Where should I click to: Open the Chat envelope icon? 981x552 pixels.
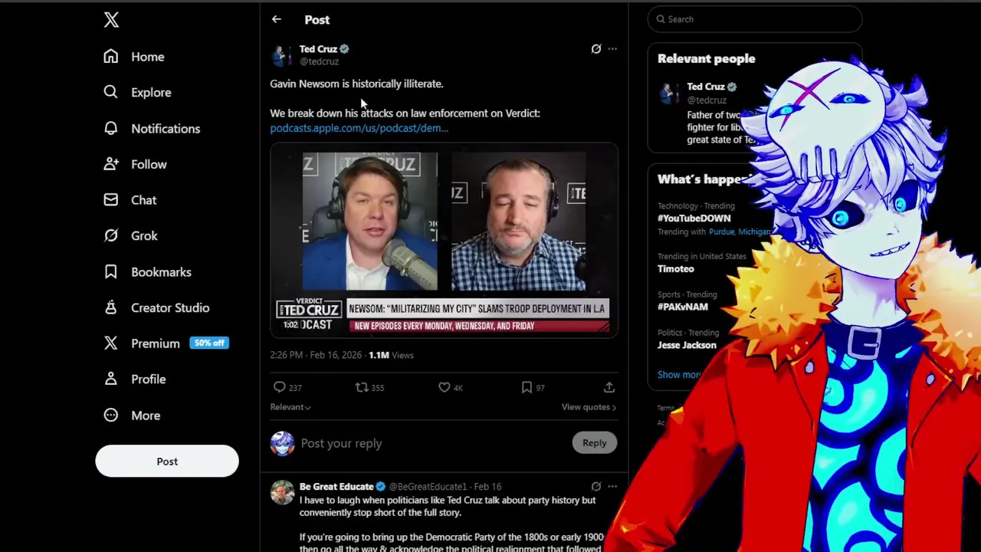coord(111,199)
